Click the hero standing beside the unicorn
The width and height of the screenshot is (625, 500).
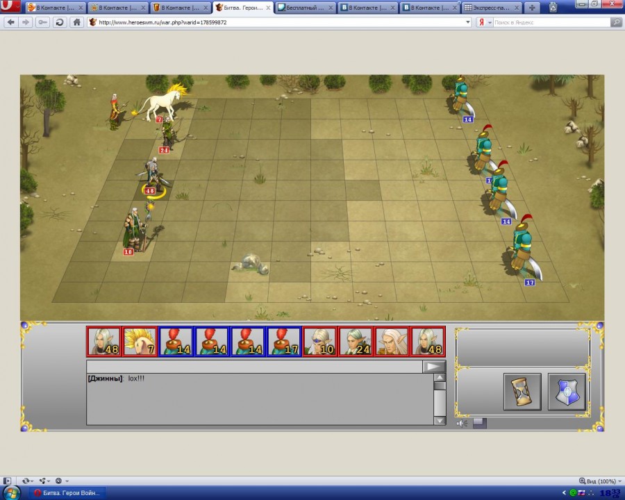(115, 112)
